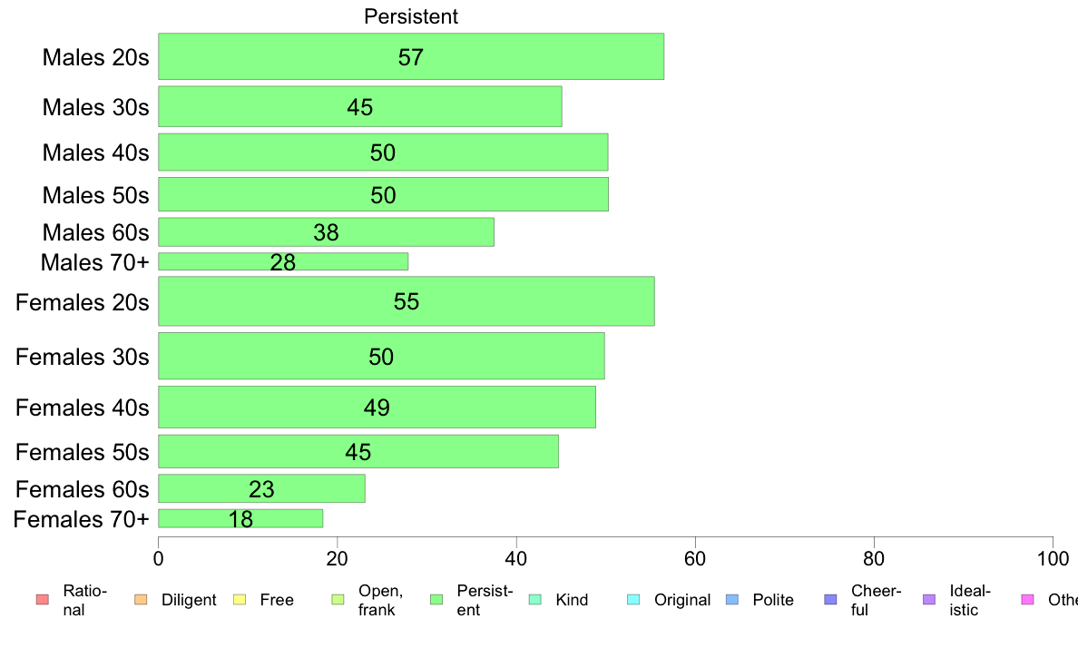Click the Persistent green legend swatch

436,600
